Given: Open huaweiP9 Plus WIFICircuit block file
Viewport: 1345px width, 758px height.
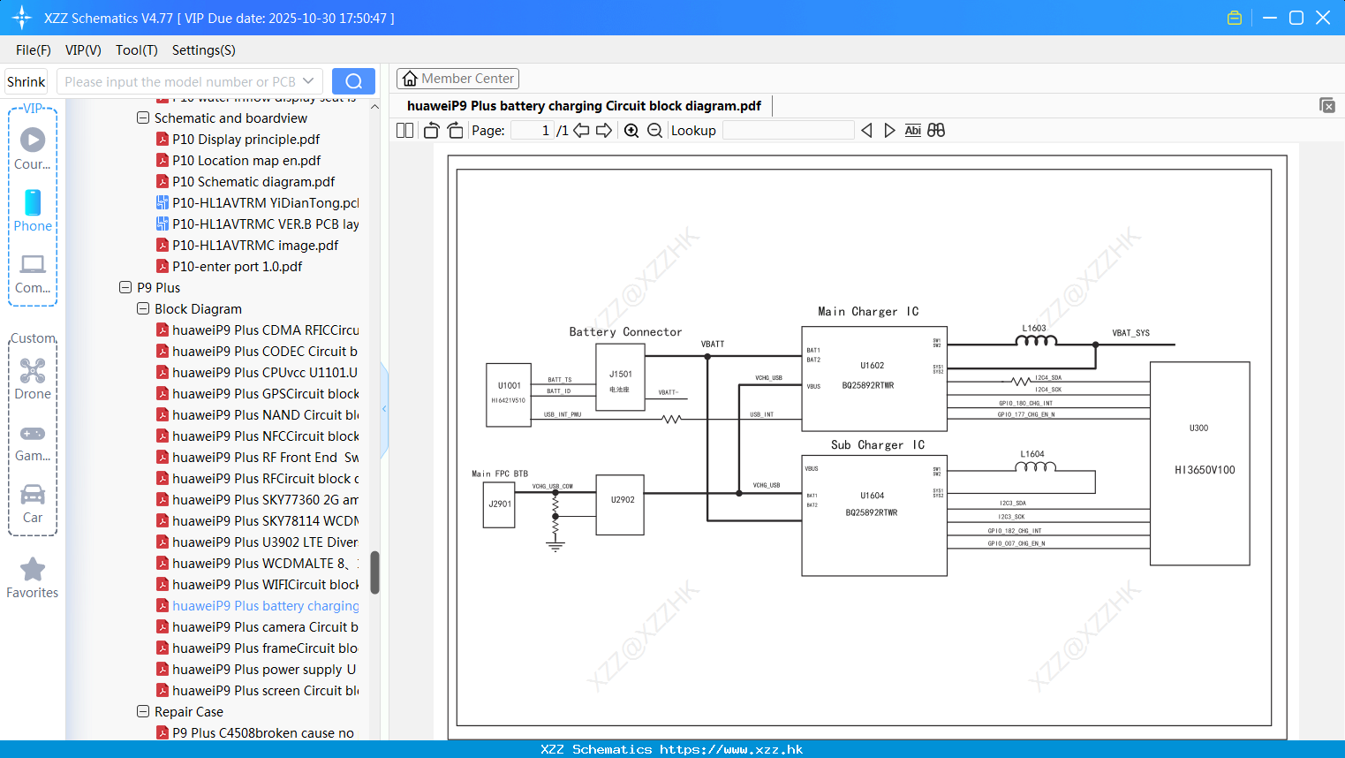Looking at the screenshot, I should coord(257,585).
